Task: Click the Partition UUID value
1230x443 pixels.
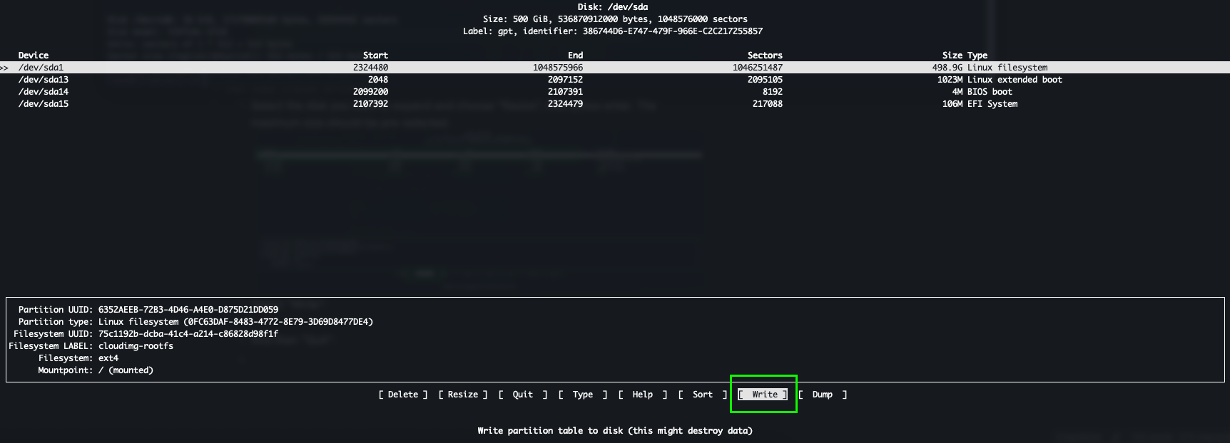Action: (x=188, y=310)
